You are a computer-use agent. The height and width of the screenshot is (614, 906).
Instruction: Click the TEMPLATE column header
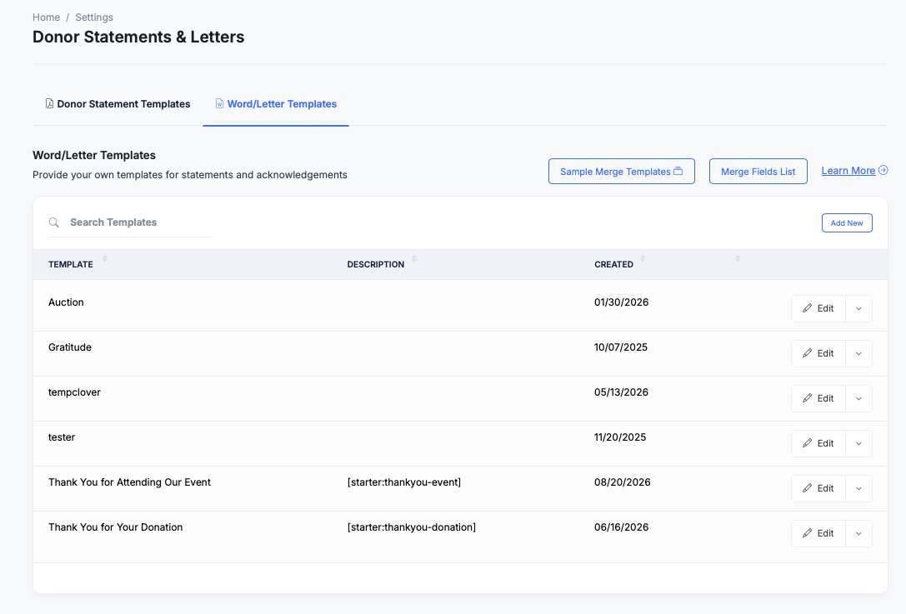coord(71,265)
